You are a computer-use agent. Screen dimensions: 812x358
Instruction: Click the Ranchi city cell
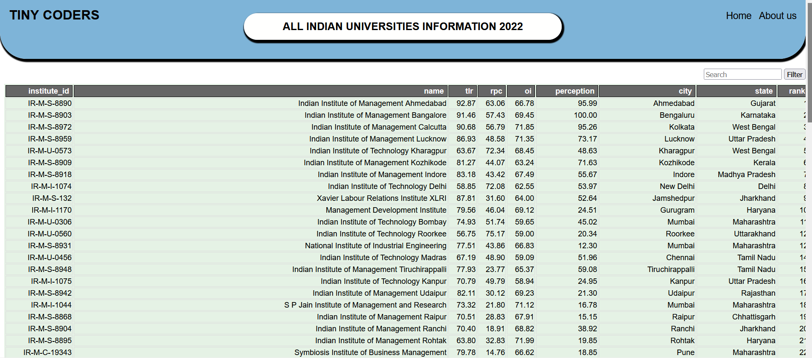647,329
